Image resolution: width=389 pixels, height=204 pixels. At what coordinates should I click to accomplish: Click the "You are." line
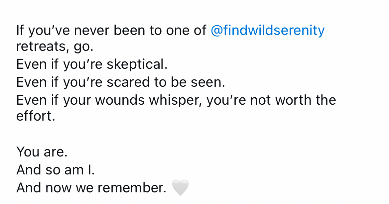(x=42, y=152)
